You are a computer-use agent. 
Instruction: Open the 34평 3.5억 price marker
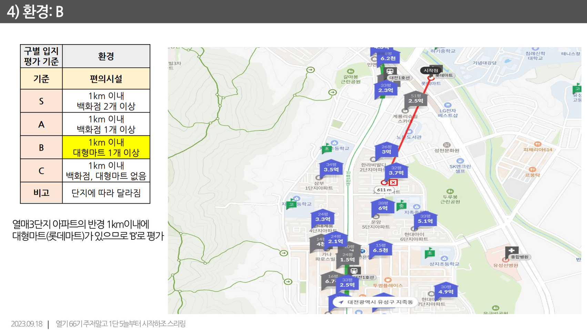(x=331, y=168)
